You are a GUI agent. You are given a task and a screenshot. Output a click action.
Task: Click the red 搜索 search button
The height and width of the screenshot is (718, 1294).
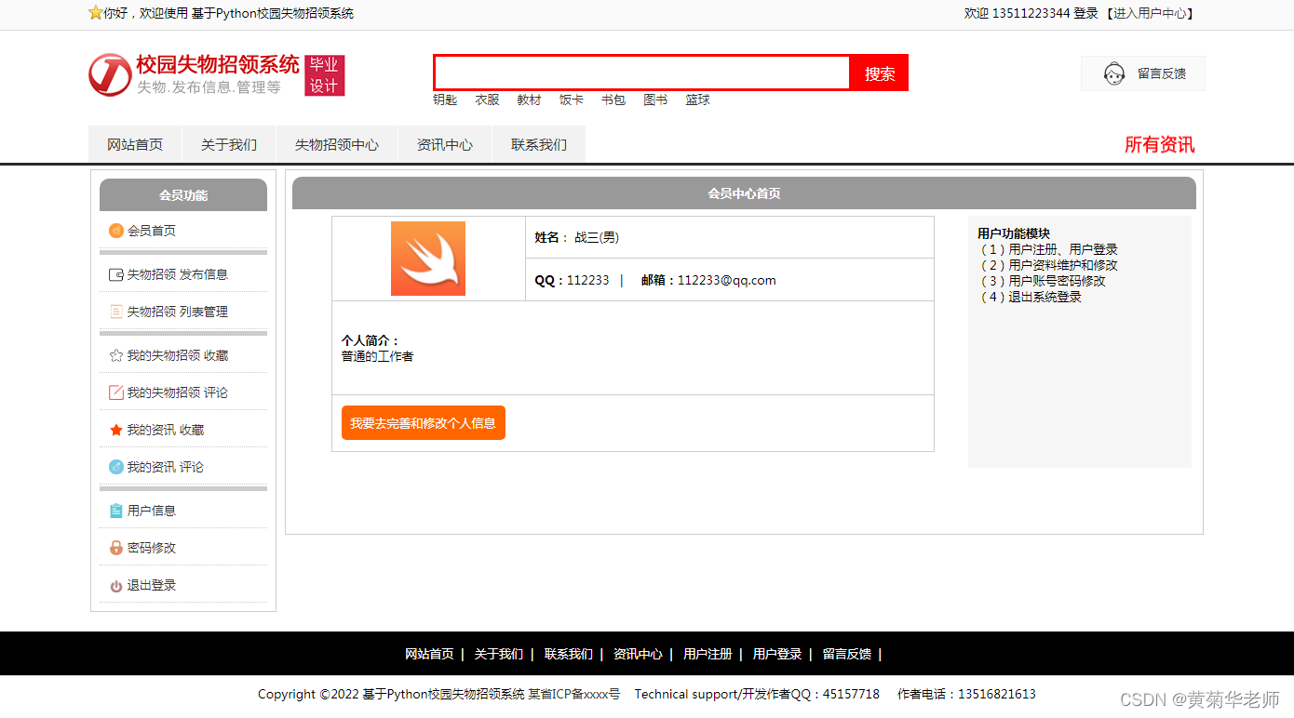[x=878, y=73]
